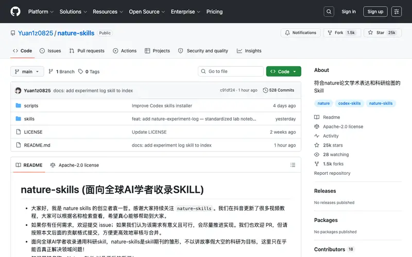The height and width of the screenshot is (257, 412).
Task: Go to the GitHub homepage logo
Action: click(x=15, y=11)
